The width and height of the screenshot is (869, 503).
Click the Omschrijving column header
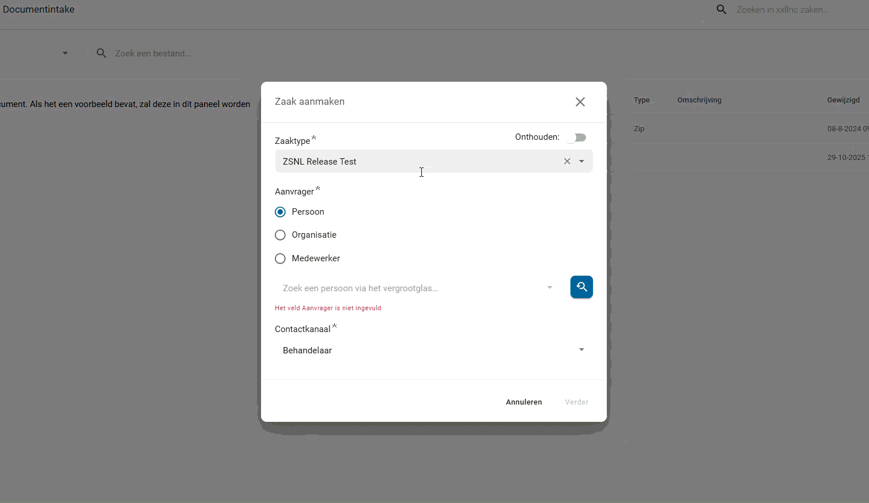coord(699,100)
